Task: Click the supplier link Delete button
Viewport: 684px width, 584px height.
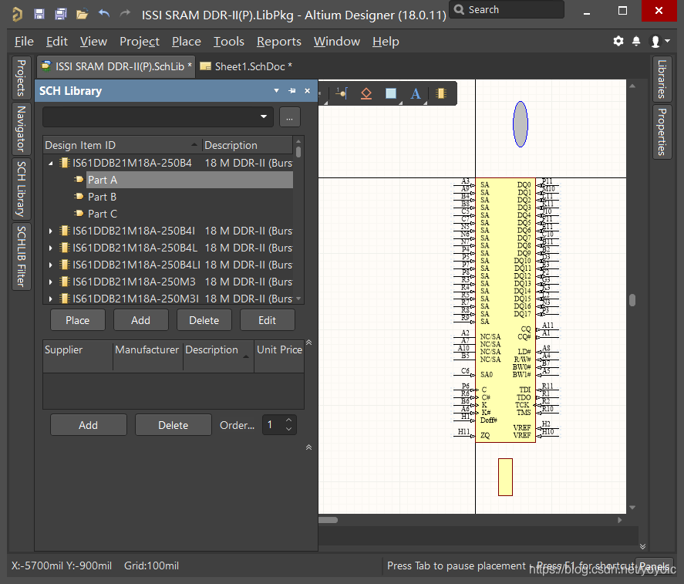Action: point(174,425)
